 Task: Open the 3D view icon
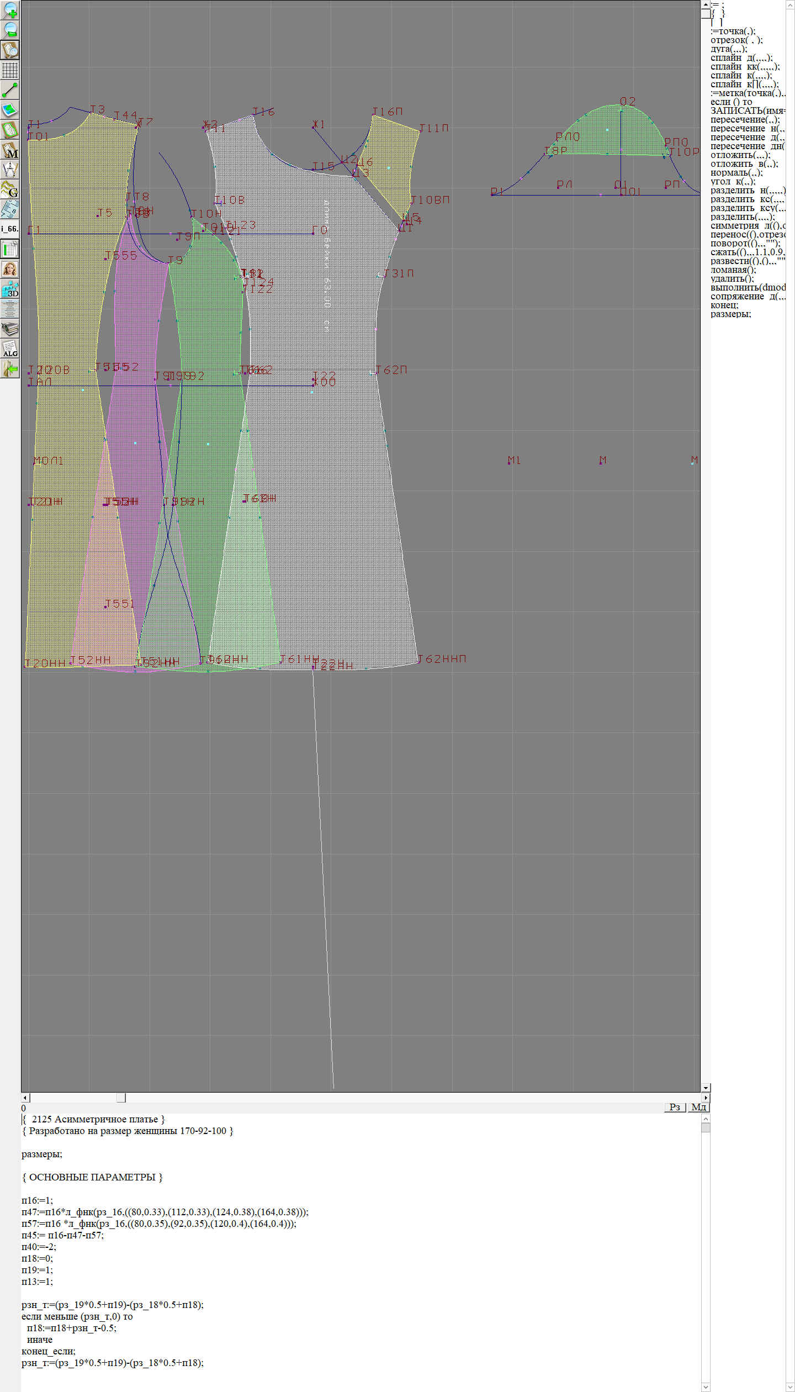click(x=10, y=289)
